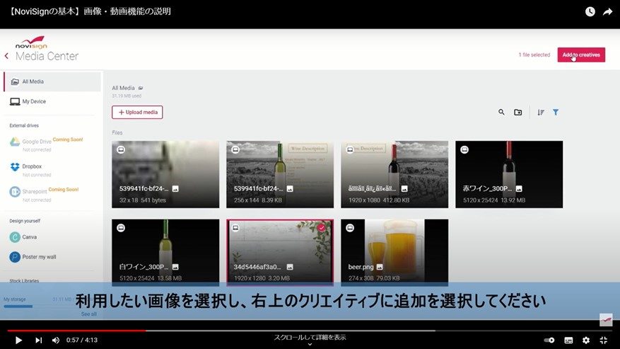Click the NoviSign logo
The height and width of the screenshot is (349, 620).
[31, 42]
